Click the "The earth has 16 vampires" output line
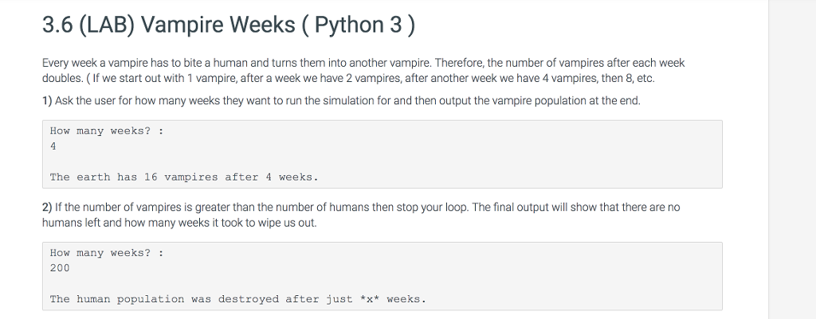Image resolution: width=816 pixels, height=319 pixels. tap(183, 177)
